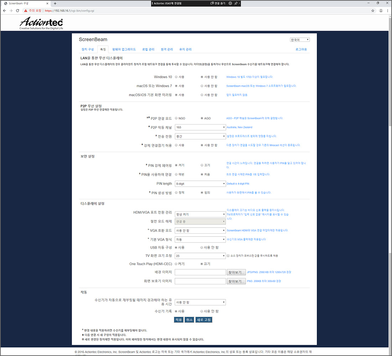Click the 주의 요함 warning icon
Screen dimensions: 392x356
point(26,11)
